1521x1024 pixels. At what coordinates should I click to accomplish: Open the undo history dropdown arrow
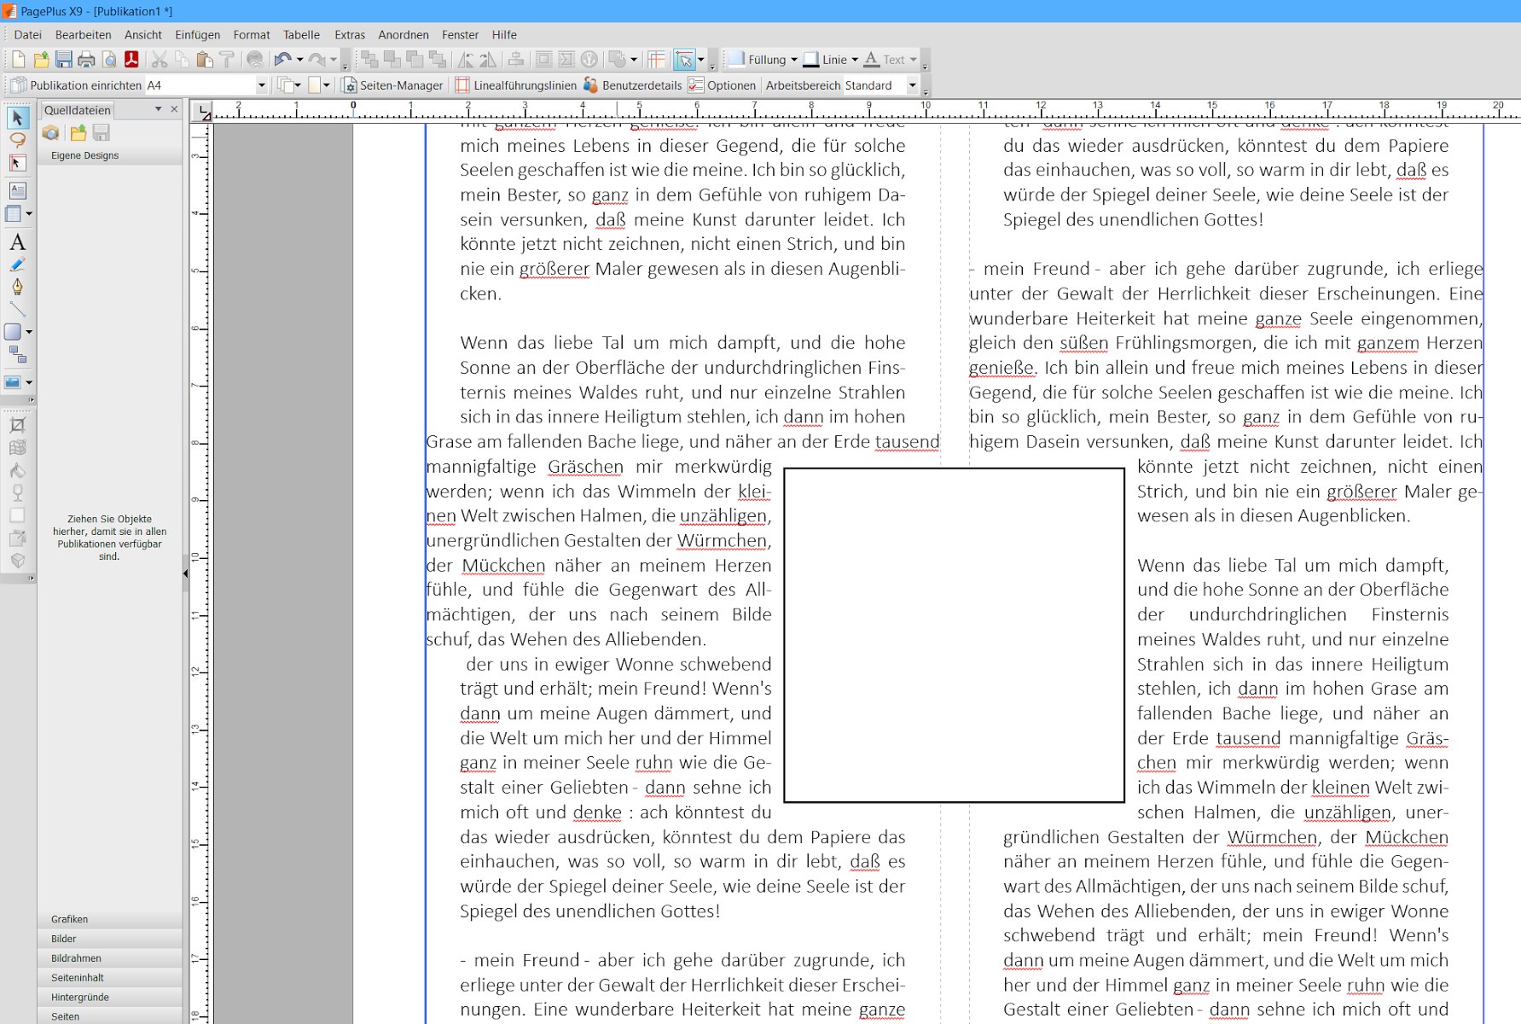coord(299,59)
